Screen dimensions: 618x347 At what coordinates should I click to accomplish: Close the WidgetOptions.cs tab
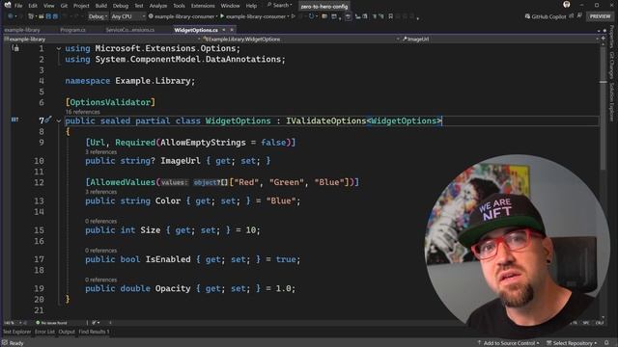pyautogui.click(x=232, y=30)
